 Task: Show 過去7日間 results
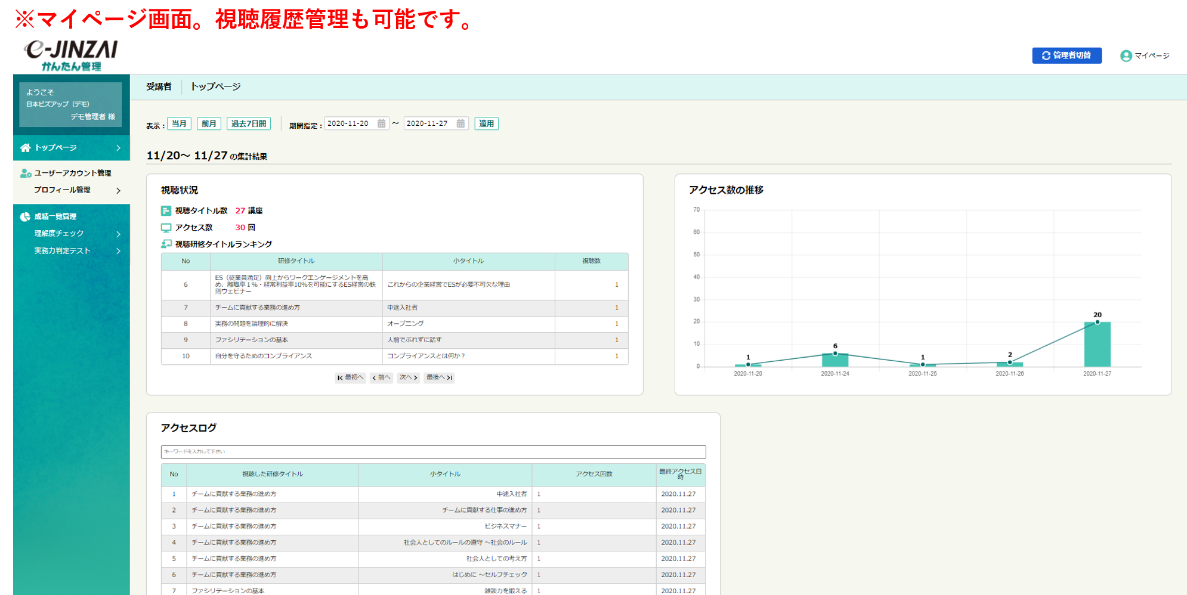tap(248, 123)
